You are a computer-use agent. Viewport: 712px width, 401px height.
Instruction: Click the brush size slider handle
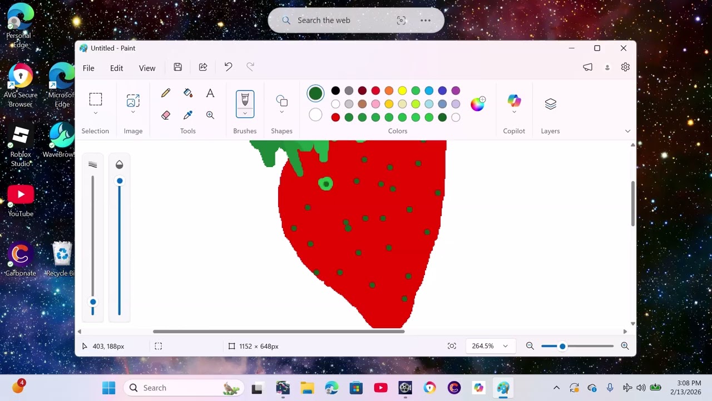pos(93,302)
